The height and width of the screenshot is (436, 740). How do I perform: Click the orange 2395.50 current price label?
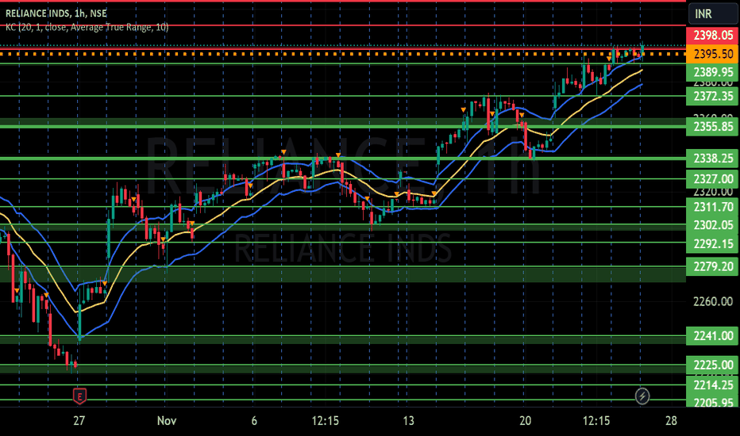click(713, 54)
